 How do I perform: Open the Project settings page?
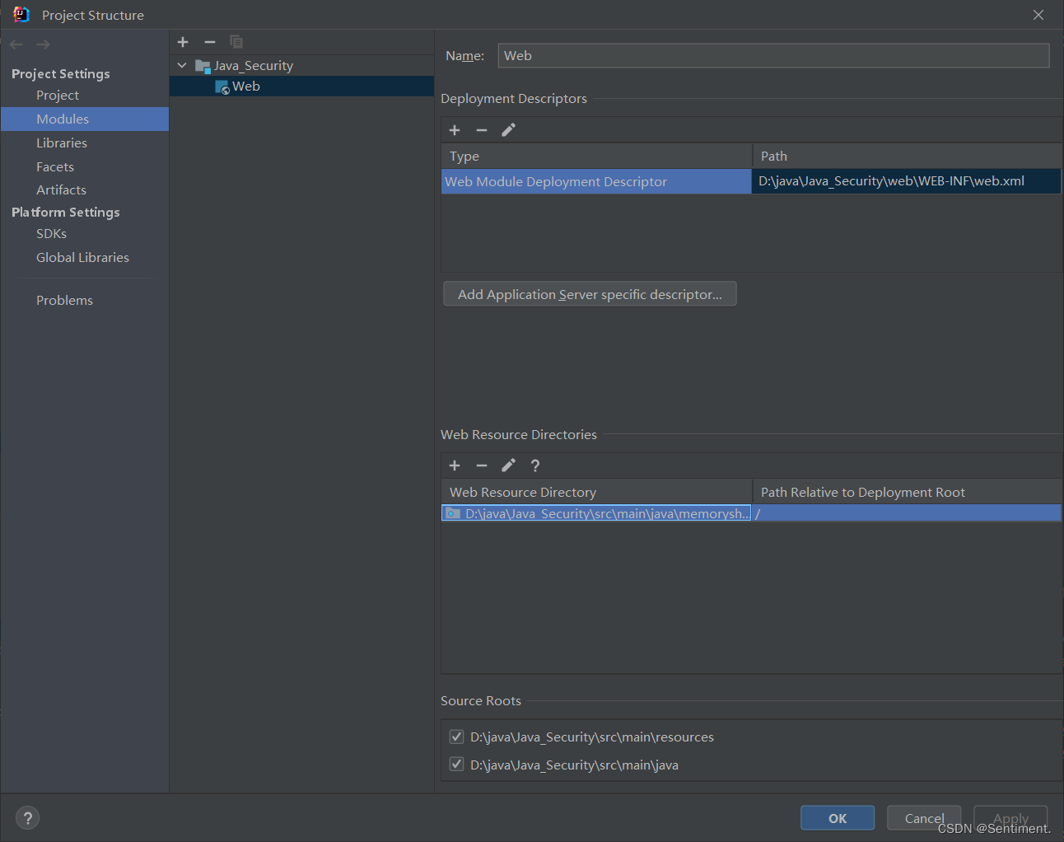[x=58, y=96]
